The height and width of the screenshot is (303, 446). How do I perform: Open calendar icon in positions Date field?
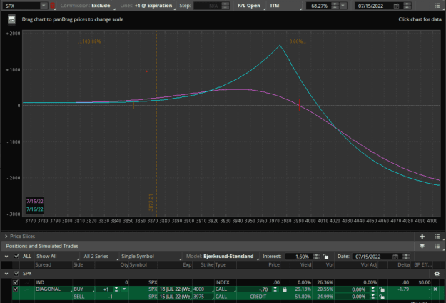point(395,257)
